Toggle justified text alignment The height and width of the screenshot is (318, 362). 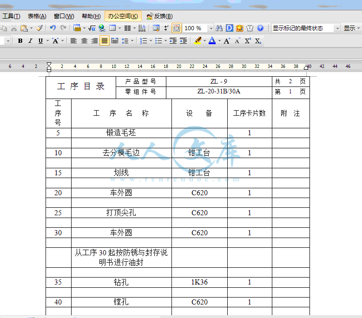click(105, 41)
